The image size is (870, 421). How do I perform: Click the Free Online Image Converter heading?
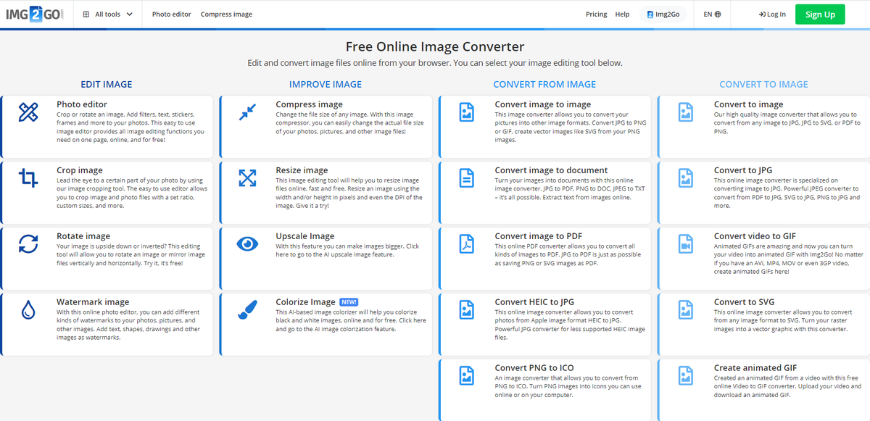pyautogui.click(x=435, y=47)
